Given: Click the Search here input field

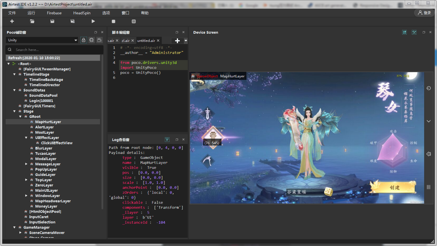Looking at the screenshot, I should coord(55,50).
